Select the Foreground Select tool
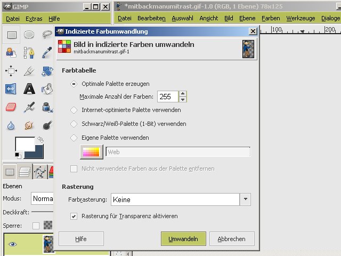 [x=11, y=53]
